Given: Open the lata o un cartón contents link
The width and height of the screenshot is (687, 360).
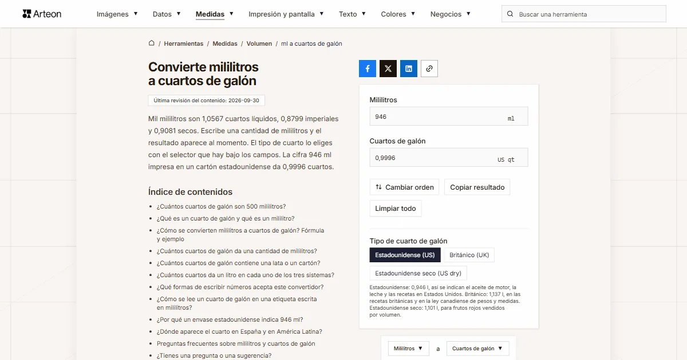Looking at the screenshot, I should click(238, 263).
